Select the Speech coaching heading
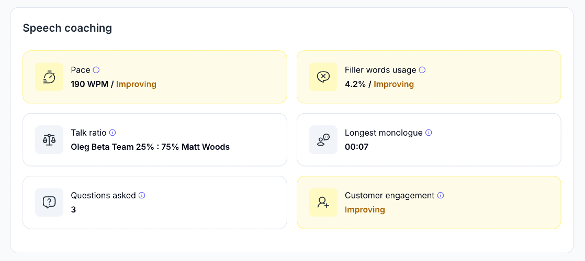Screen dimensions: 585x261 (x=67, y=28)
